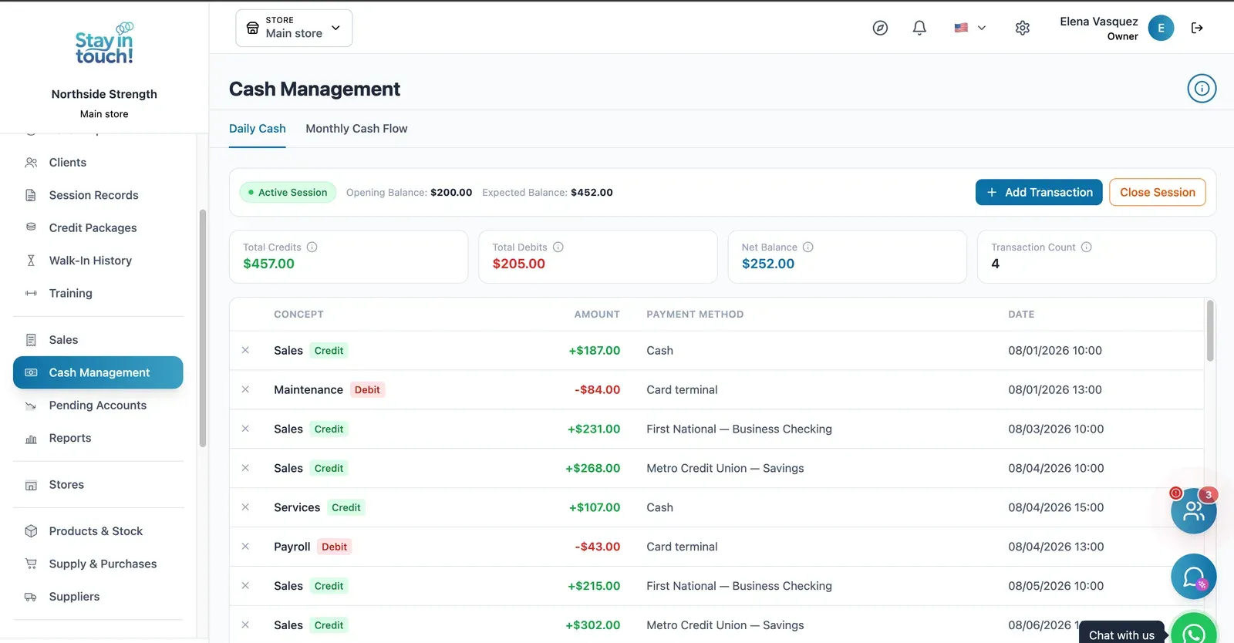This screenshot has width=1234, height=643.
Task: Open Clients in the sidebar
Action: click(x=98, y=163)
